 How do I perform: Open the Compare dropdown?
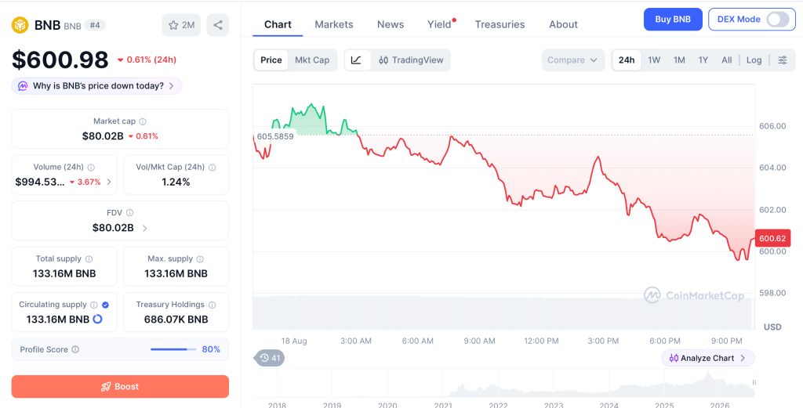point(572,60)
